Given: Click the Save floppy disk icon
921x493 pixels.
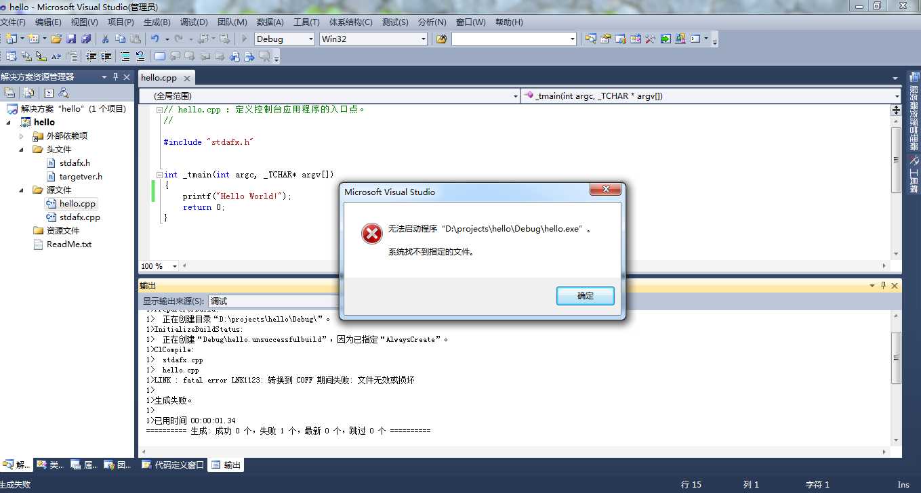Looking at the screenshot, I should [71, 39].
